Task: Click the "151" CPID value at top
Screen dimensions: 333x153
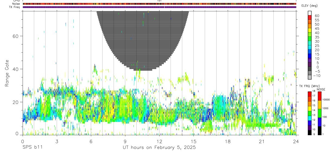Action: click(159, 1)
